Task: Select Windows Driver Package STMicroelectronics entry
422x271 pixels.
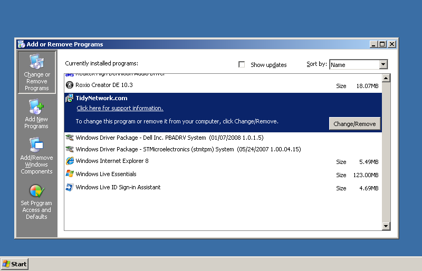Action: 223,149
